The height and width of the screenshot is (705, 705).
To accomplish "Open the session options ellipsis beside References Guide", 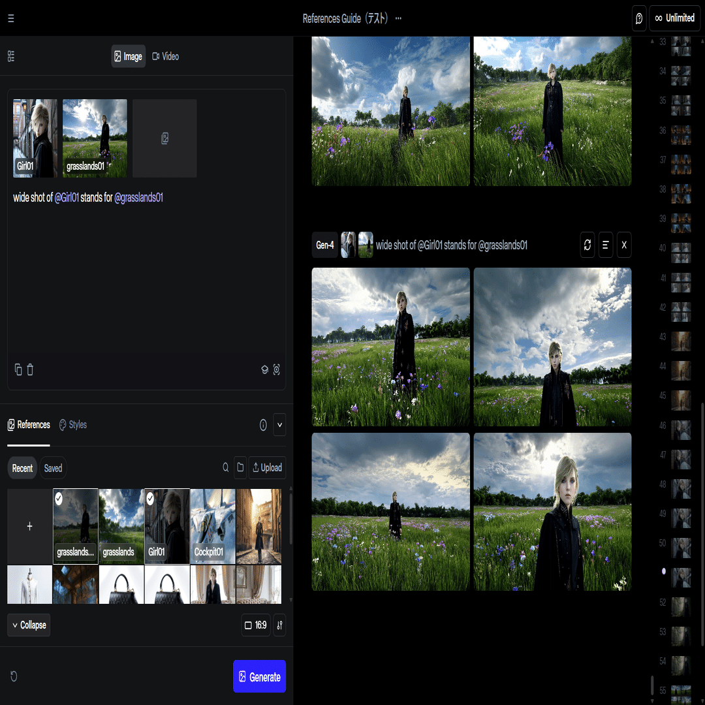I will point(398,18).
